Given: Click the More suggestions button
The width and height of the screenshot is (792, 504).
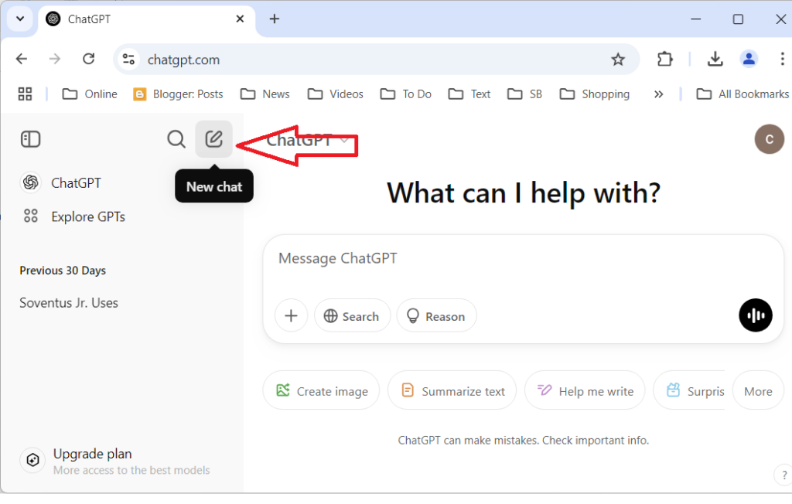Looking at the screenshot, I should [x=758, y=391].
